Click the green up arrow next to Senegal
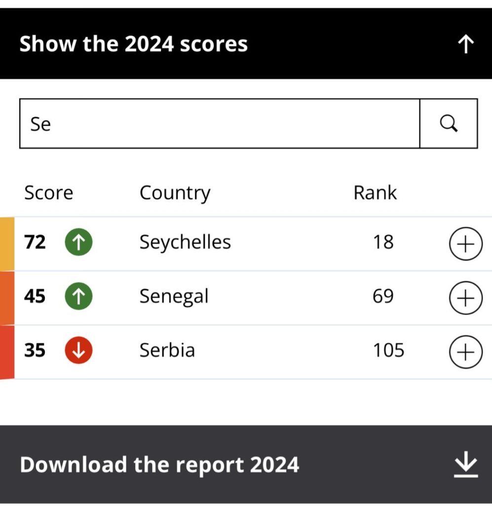The height and width of the screenshot is (506, 492). [78, 296]
